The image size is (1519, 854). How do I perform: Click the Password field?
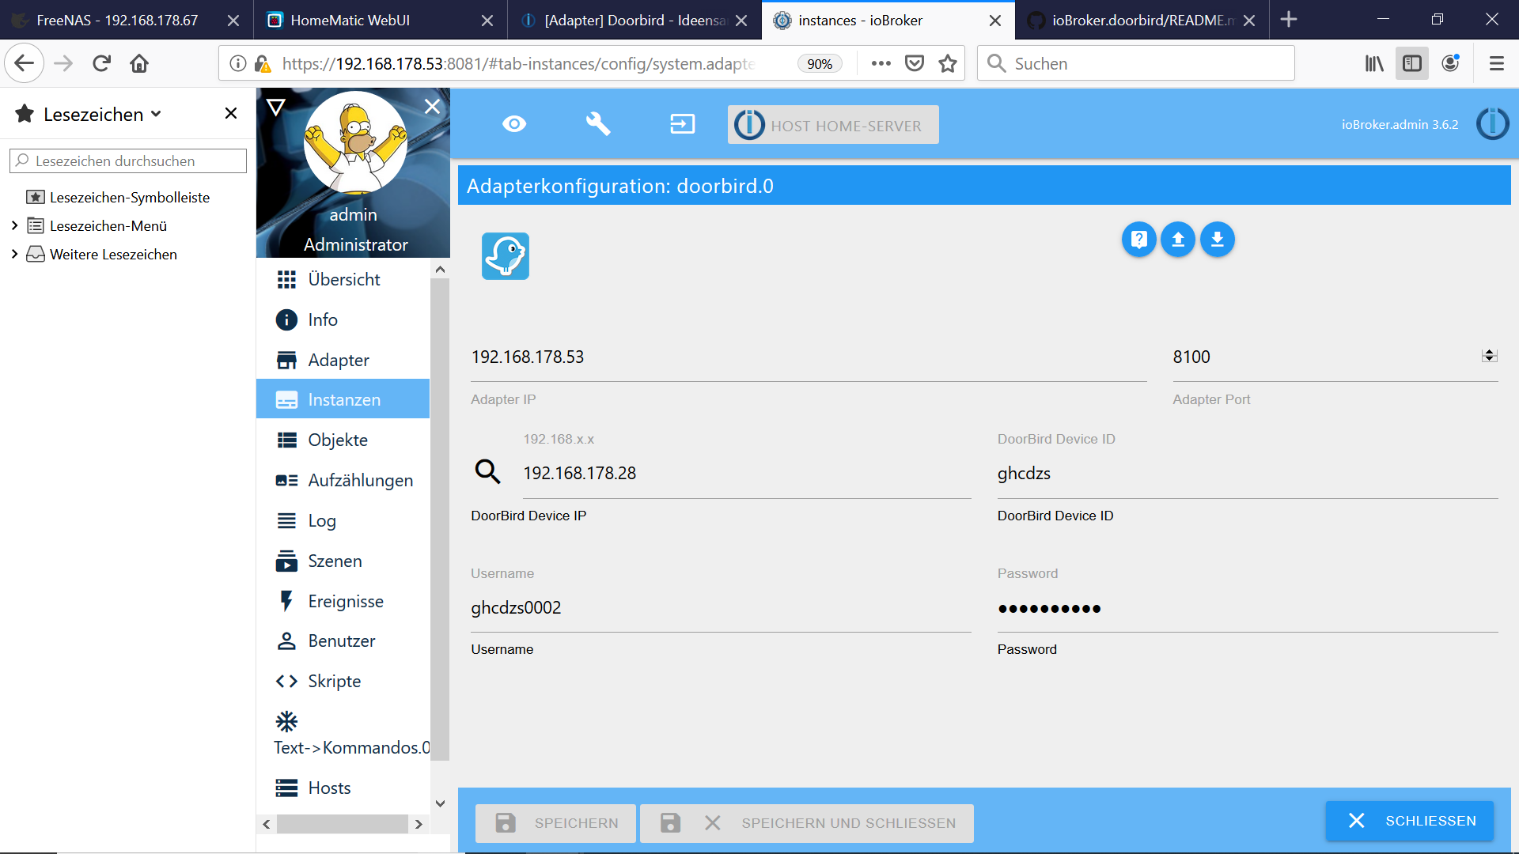pyautogui.click(x=1248, y=608)
